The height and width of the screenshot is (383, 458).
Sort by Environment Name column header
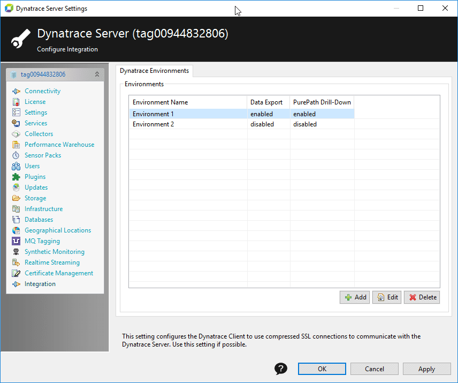[x=188, y=102]
